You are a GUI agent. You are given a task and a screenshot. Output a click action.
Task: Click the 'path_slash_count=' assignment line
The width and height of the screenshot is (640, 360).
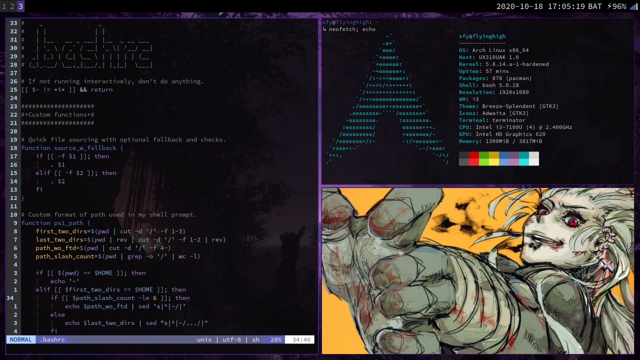pyautogui.click(x=118, y=256)
